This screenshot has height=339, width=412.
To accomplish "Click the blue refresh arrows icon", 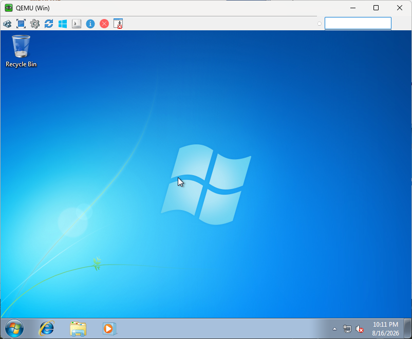I will pyautogui.click(x=49, y=24).
